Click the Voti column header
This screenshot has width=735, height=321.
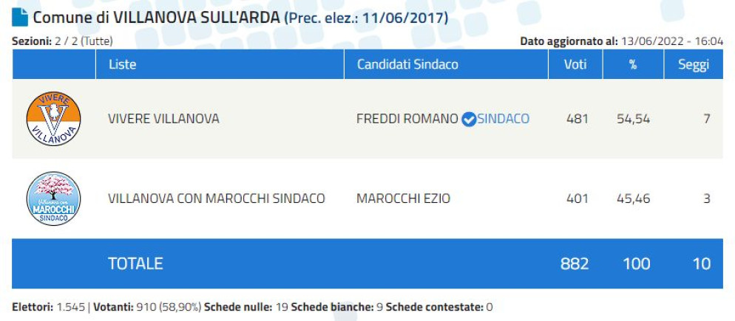[575, 64]
